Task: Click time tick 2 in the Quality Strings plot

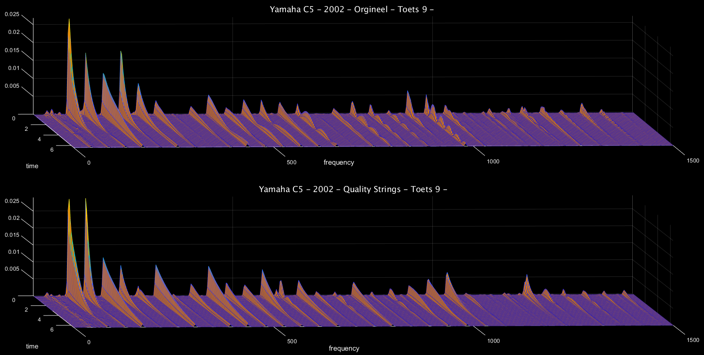Action: (27, 310)
